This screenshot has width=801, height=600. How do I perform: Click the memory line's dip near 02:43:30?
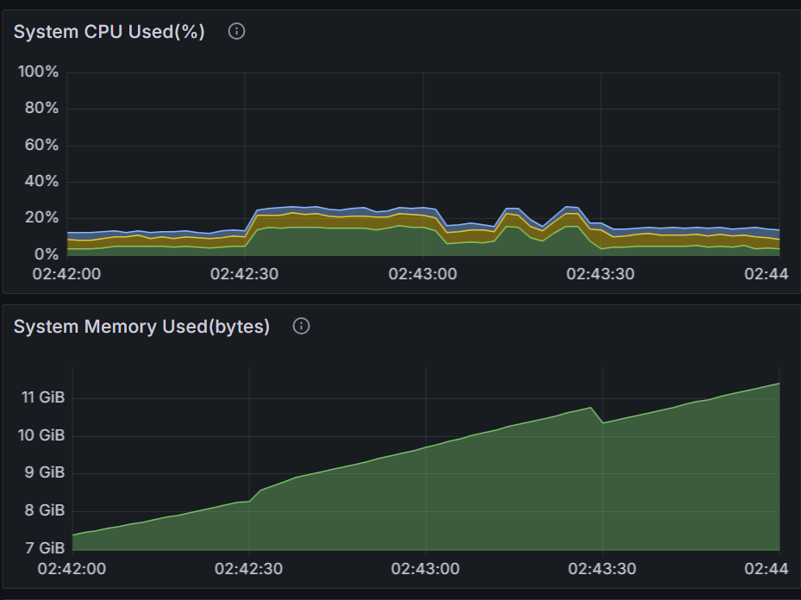coord(603,422)
